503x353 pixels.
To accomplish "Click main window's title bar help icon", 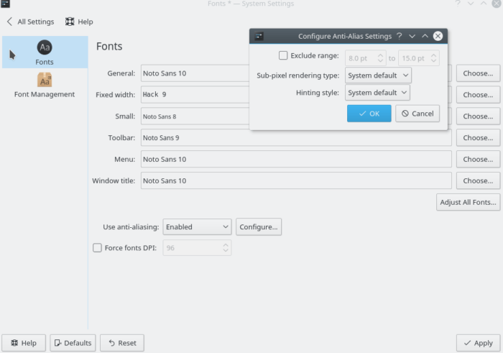I will click(x=458, y=4).
